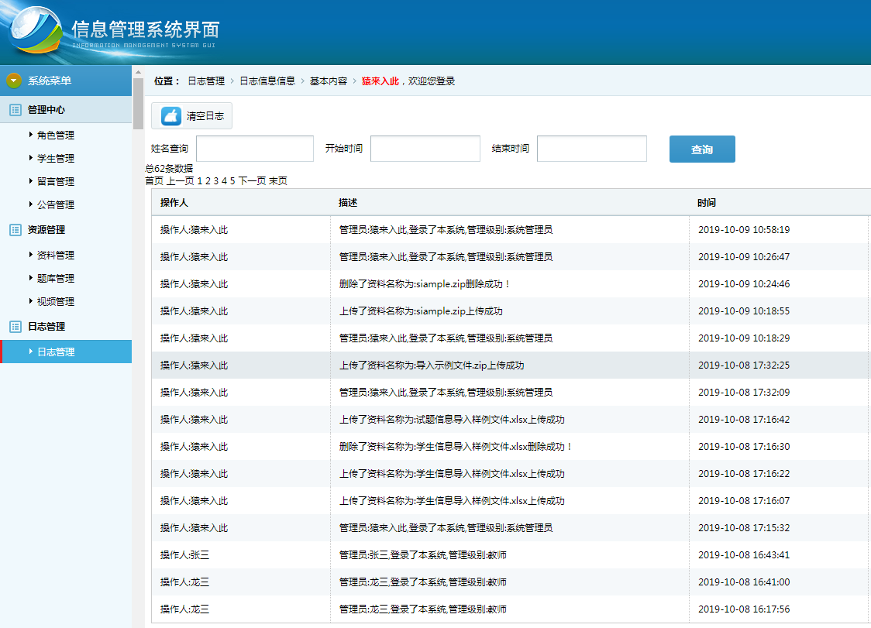Select highlighted 日志管理 submenu item
This screenshot has height=628, width=871.
66,352
